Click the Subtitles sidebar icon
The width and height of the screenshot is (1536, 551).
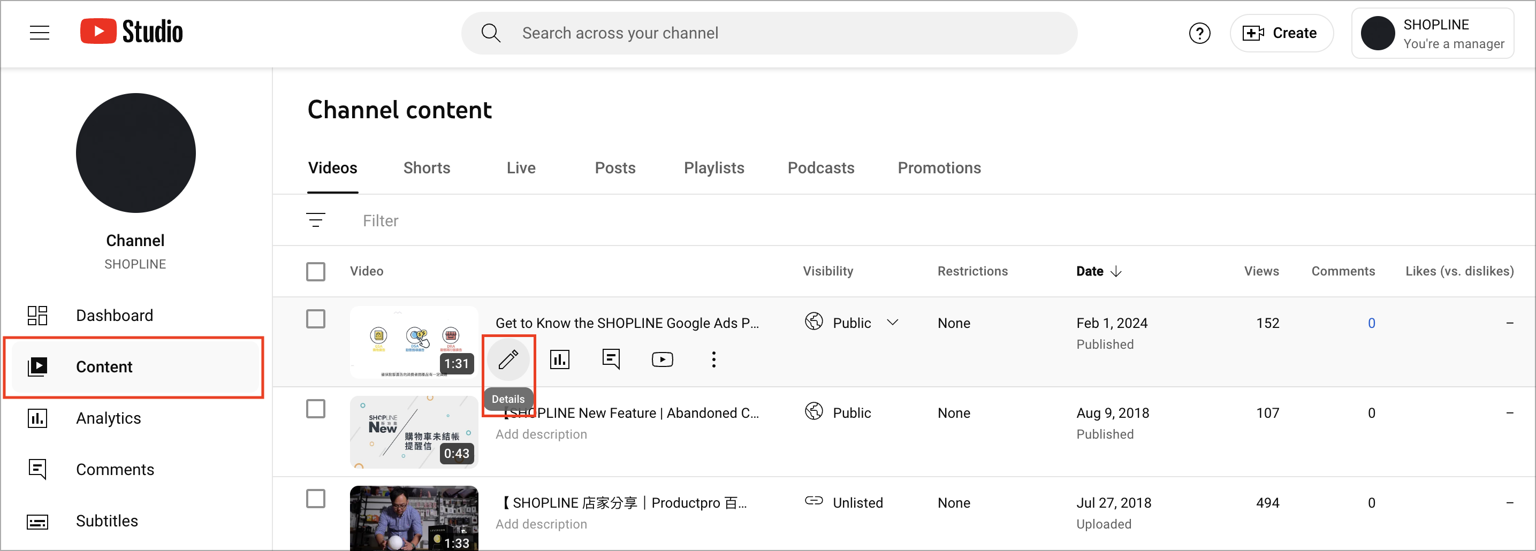point(37,522)
